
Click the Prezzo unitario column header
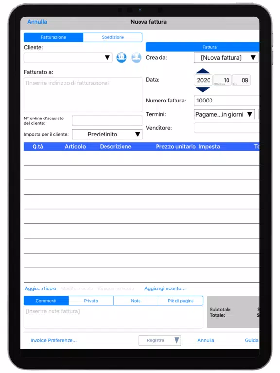tap(175, 147)
